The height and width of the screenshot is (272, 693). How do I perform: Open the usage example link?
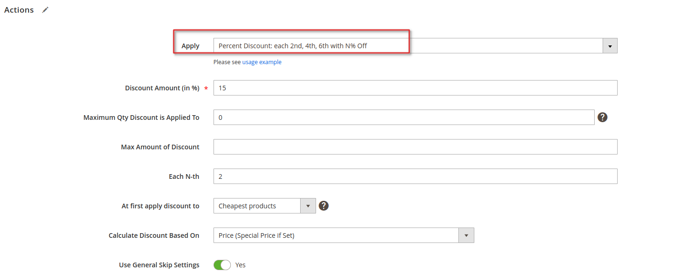262,62
